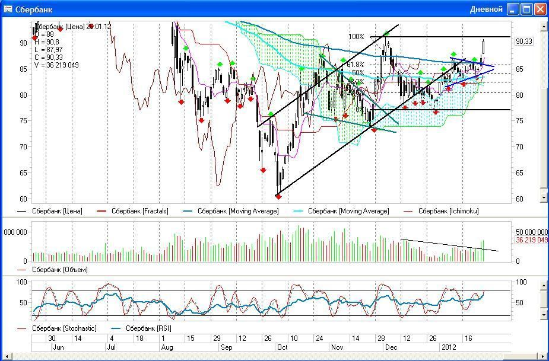The width and height of the screenshot is (549, 361).
Task: Click the Aug month label on time axis
Action: click(x=167, y=347)
